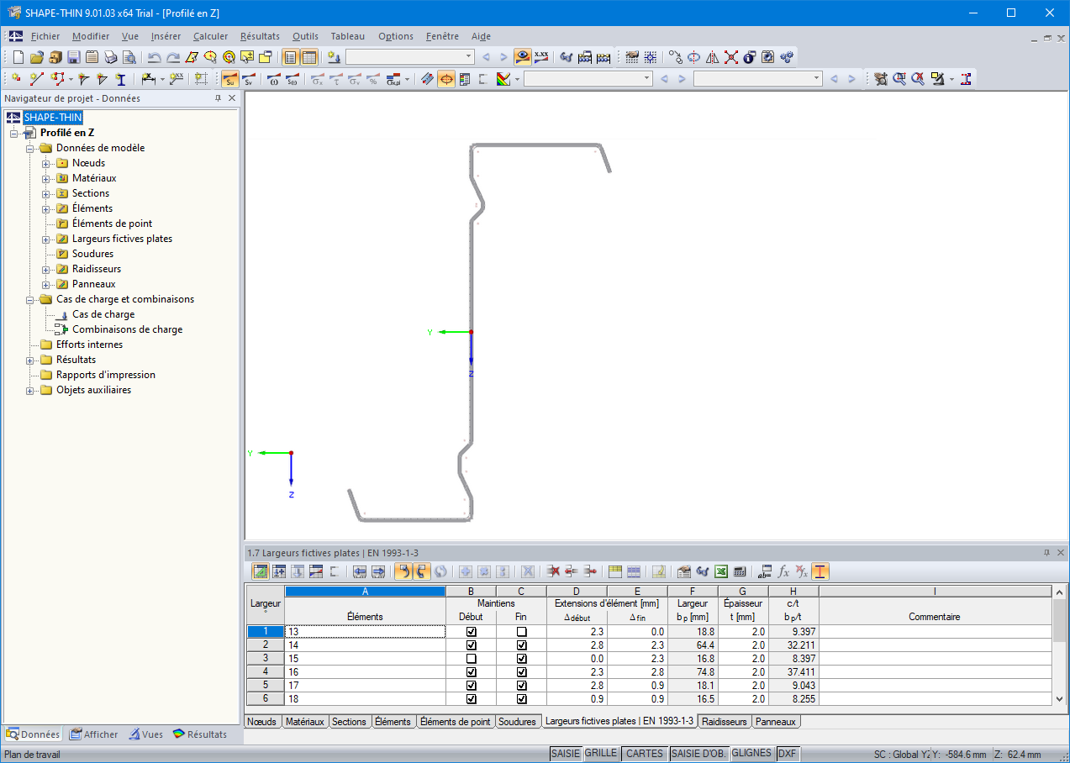Screen dimensions: 1070x763
Task: Open the Calculer menu
Action: (x=210, y=36)
